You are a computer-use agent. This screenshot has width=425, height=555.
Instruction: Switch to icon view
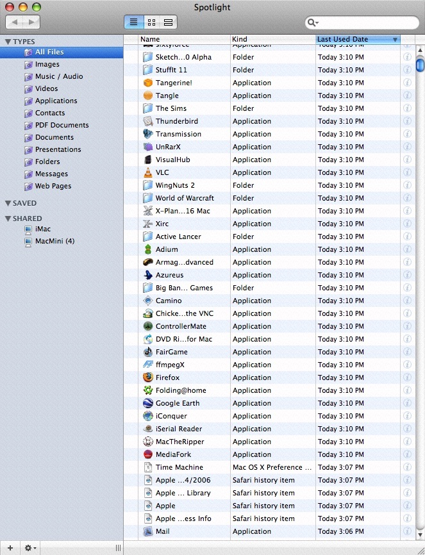tap(151, 22)
